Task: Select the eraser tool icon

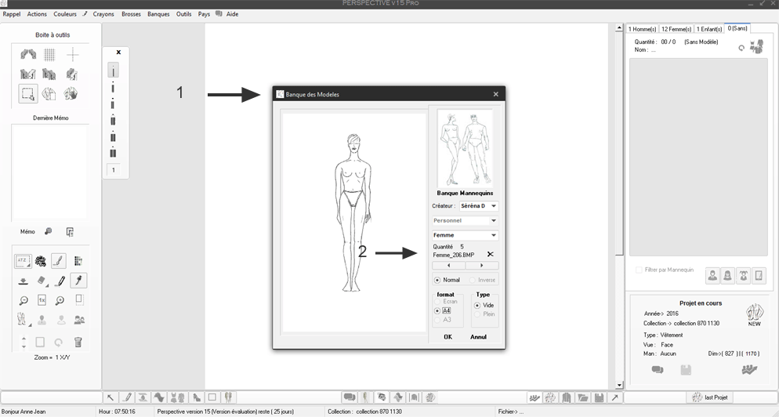Action: [42, 281]
